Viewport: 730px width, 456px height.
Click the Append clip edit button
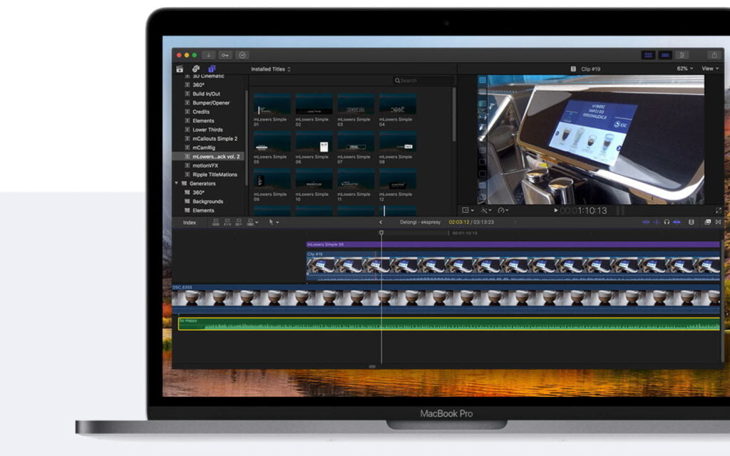click(239, 222)
